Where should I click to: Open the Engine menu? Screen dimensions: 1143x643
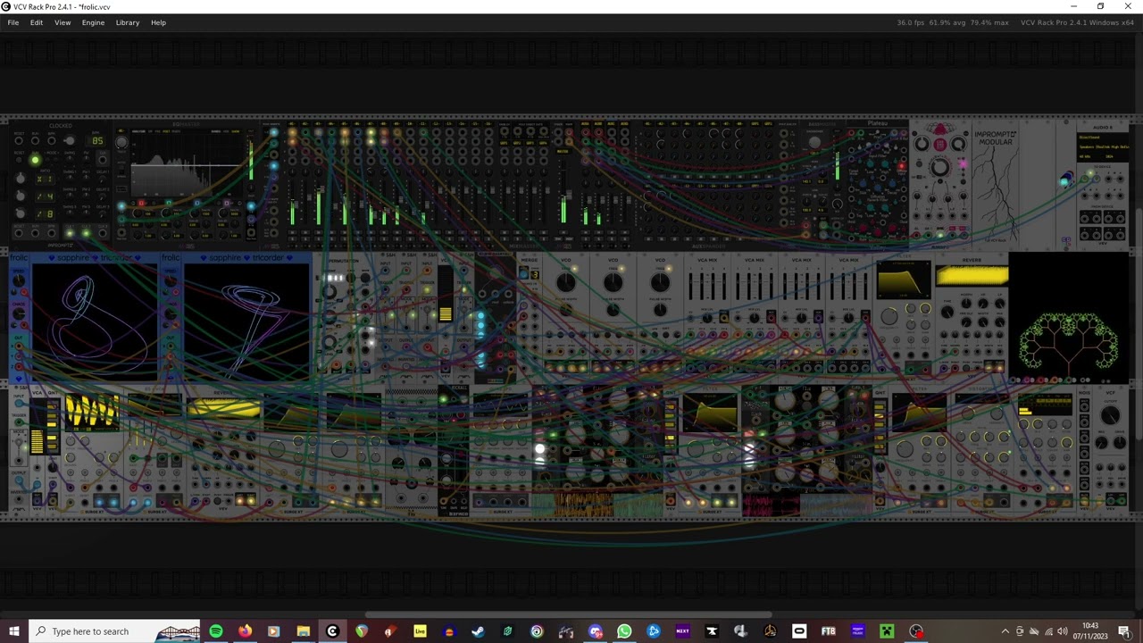[93, 22]
